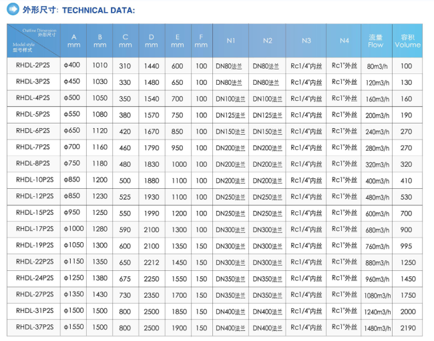The image size is (434, 341).
Task: Click the N3 column header
Action: (x=306, y=41)
